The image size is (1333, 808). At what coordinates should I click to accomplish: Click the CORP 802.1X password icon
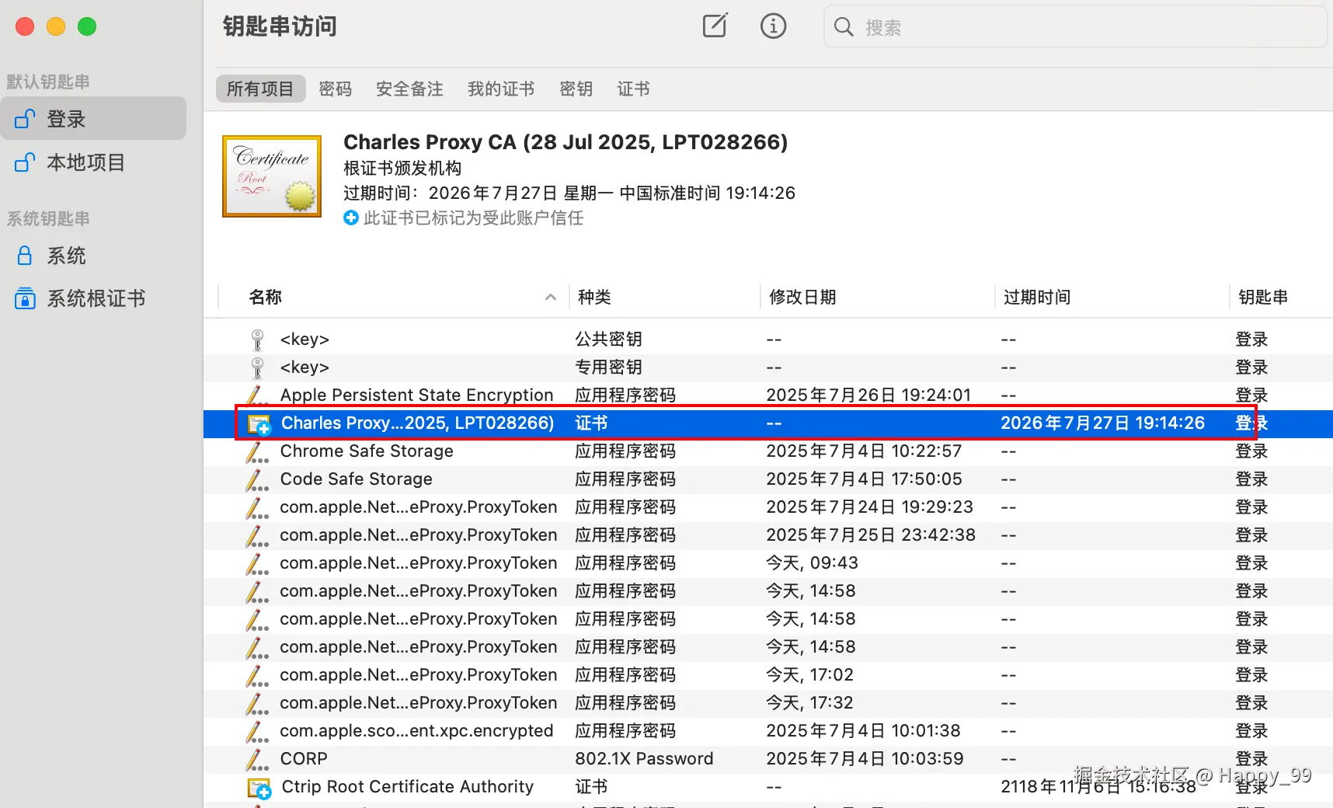(x=257, y=759)
